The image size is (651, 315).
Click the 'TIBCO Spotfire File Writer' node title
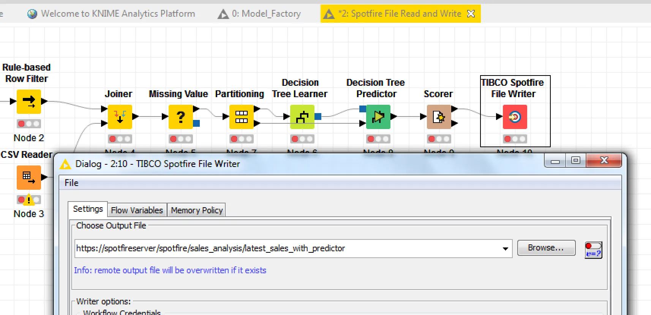[513, 88]
